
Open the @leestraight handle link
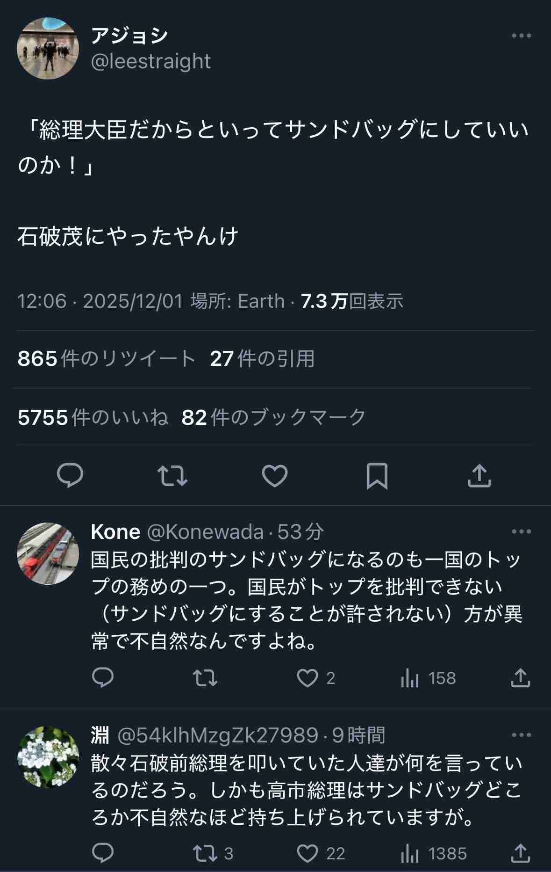[x=150, y=61]
